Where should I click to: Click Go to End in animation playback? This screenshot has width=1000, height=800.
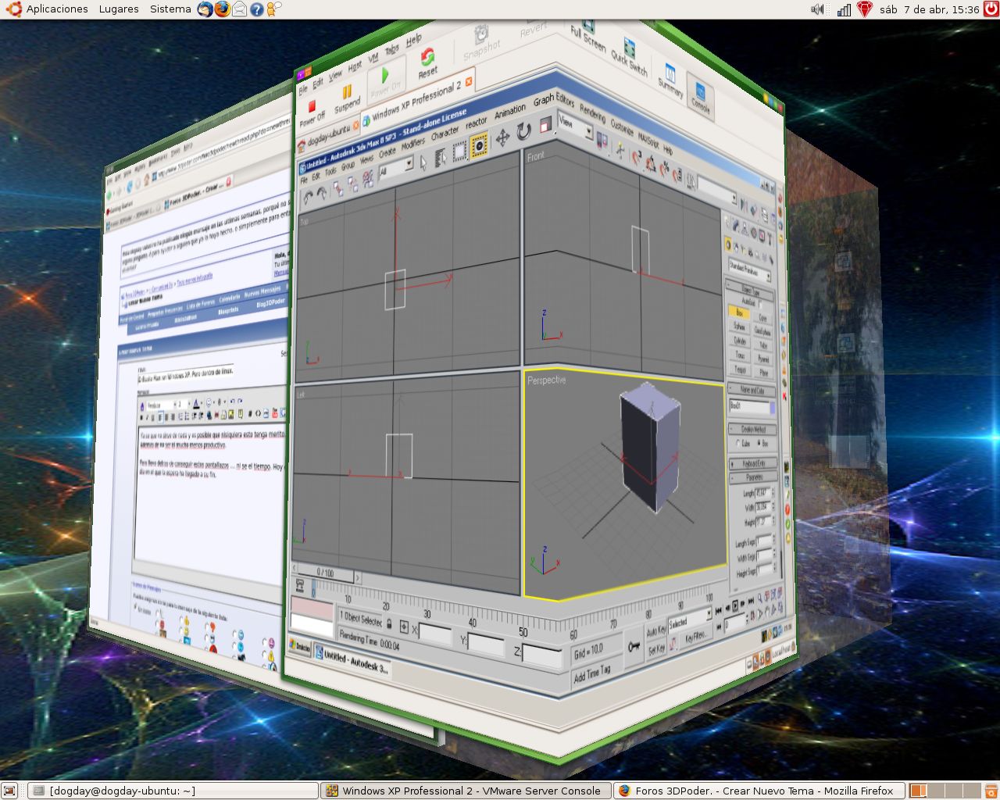coord(751,601)
